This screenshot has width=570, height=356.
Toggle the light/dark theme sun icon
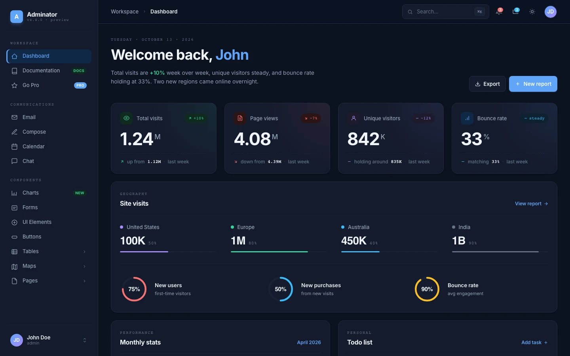(532, 12)
